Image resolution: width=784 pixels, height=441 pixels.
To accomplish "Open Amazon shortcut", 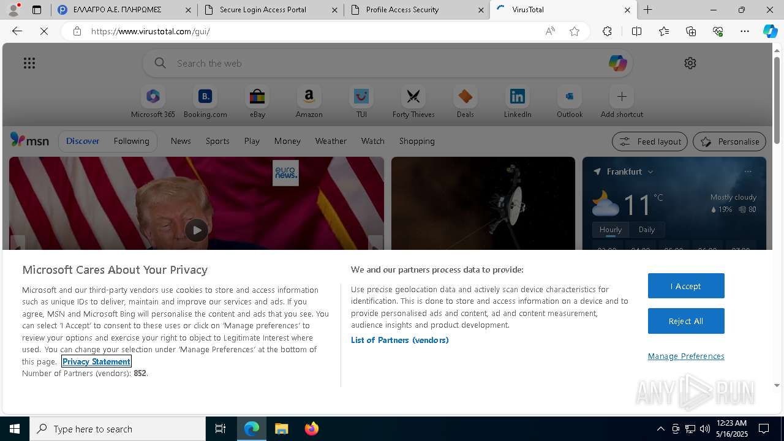I will (309, 102).
